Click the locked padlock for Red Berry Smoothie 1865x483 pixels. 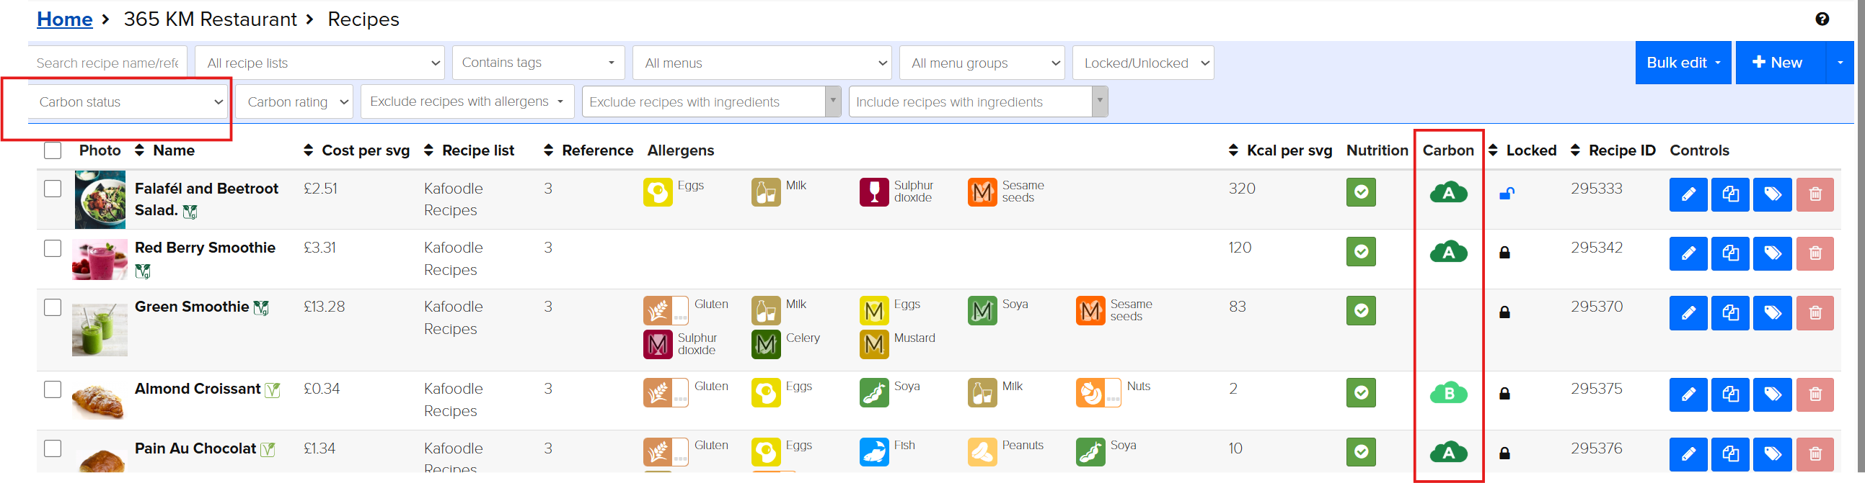(x=1504, y=253)
